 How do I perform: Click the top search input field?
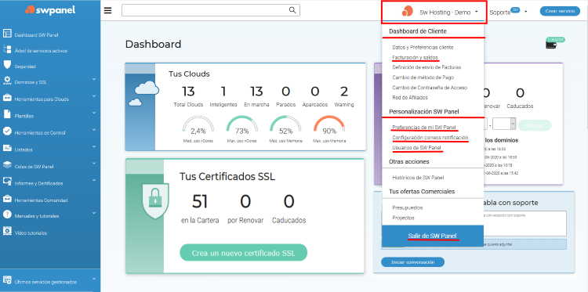(x=210, y=10)
